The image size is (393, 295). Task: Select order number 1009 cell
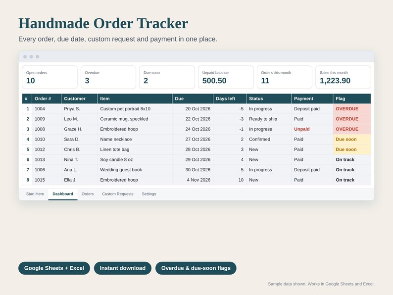(x=47, y=119)
